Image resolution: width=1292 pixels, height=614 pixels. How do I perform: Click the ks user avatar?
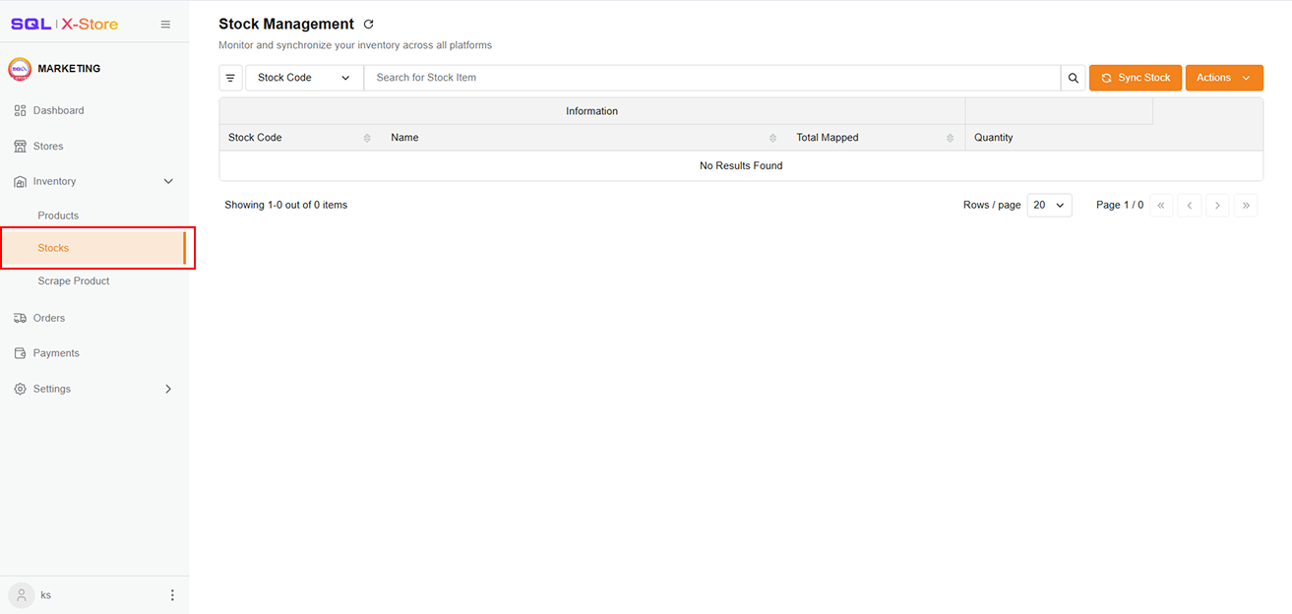(21, 595)
